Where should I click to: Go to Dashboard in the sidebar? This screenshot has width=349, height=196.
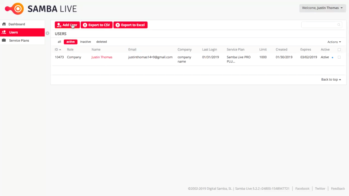22,24
